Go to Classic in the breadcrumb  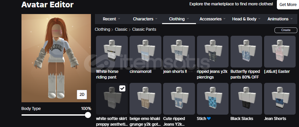tap(121, 29)
